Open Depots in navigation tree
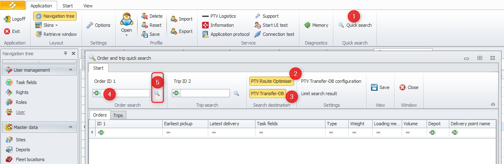Screen dimensions: 504x164 (18, 150)
